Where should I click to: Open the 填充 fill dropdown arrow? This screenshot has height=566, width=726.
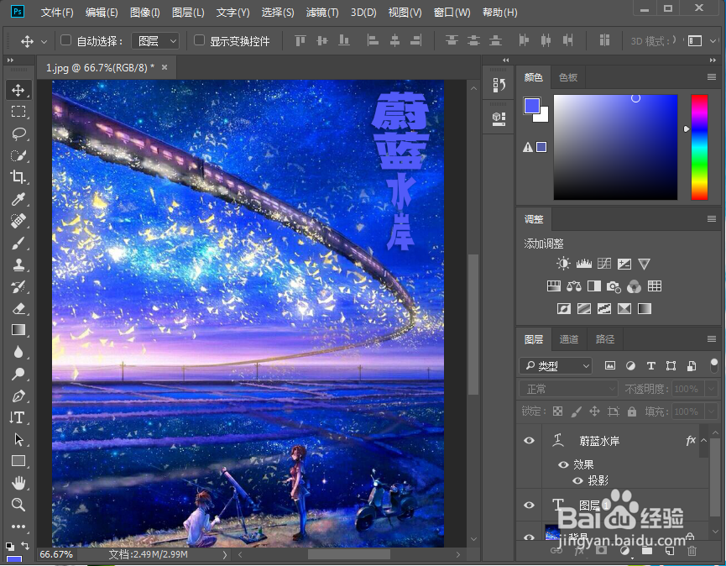click(711, 411)
